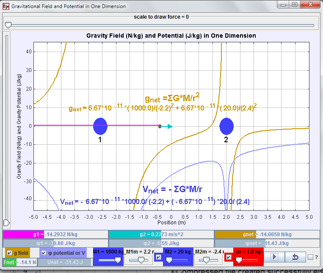Screen dimensions: 323x273
Task: Click the vertical slider handle at left edge
Action: click(7, 223)
